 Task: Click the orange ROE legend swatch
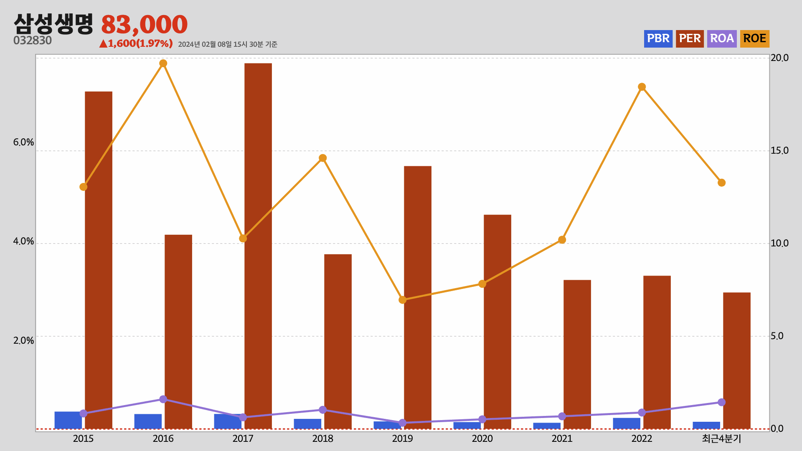pyautogui.click(x=754, y=39)
